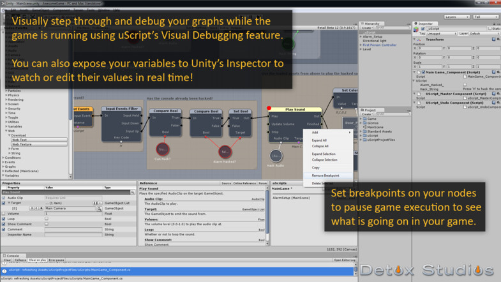Image resolution: width=501 pixels, height=282 pixels.
Task: Click Forum button in Reference panel
Action: click(263, 183)
